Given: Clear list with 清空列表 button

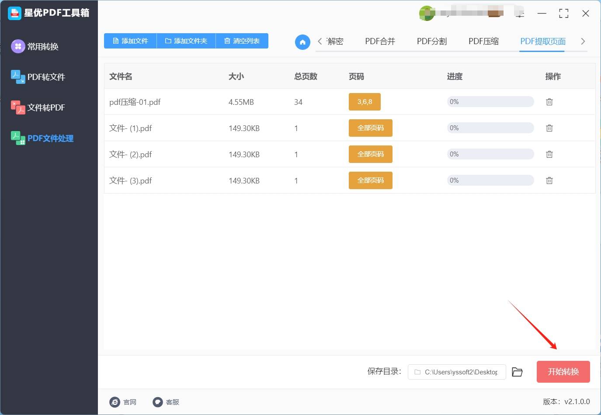Looking at the screenshot, I should coord(242,41).
